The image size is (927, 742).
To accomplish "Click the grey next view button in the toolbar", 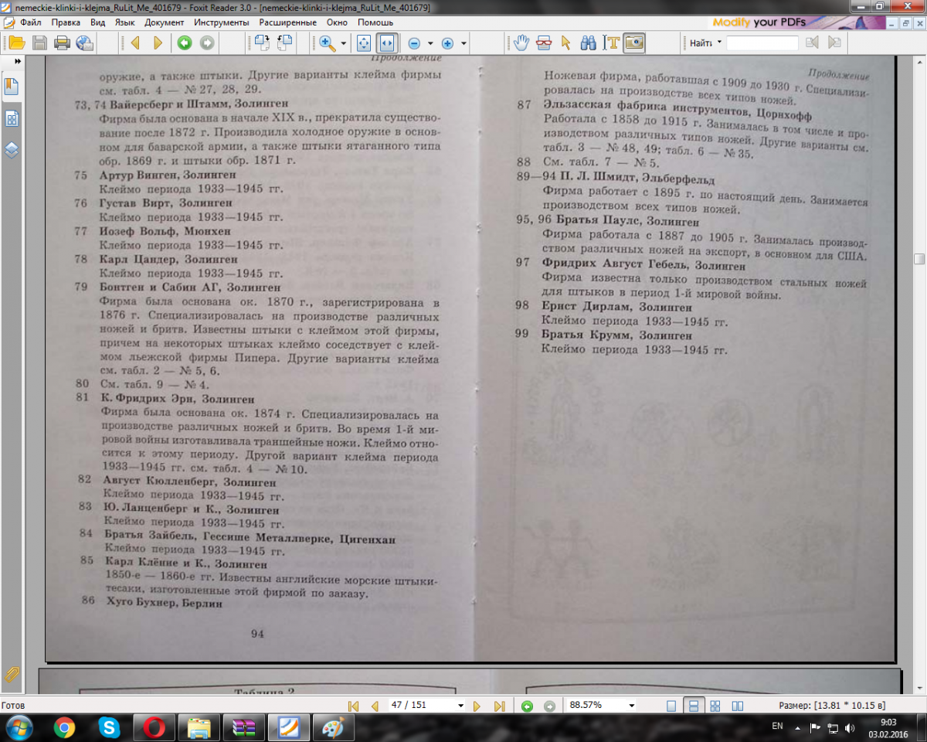I will click(x=206, y=43).
